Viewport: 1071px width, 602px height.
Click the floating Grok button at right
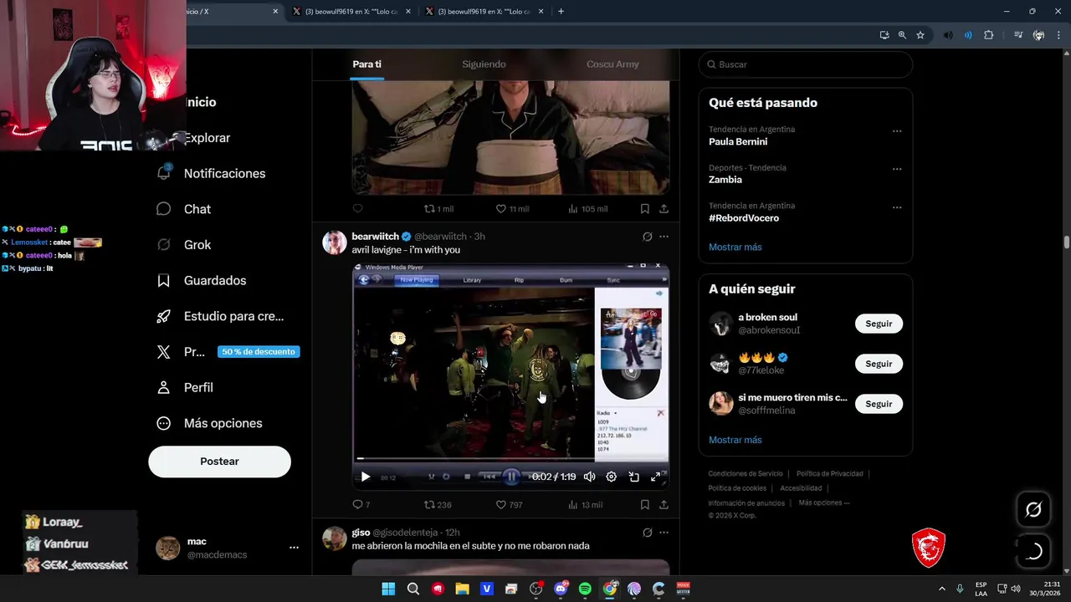point(1033,509)
